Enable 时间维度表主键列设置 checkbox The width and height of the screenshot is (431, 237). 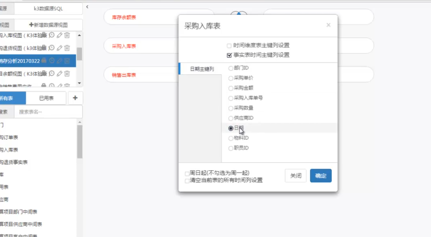click(x=229, y=45)
